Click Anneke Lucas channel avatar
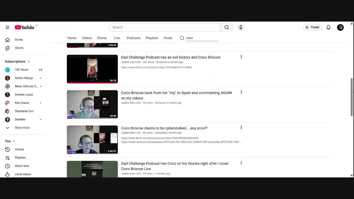The image size is (354, 199). tap(7, 95)
